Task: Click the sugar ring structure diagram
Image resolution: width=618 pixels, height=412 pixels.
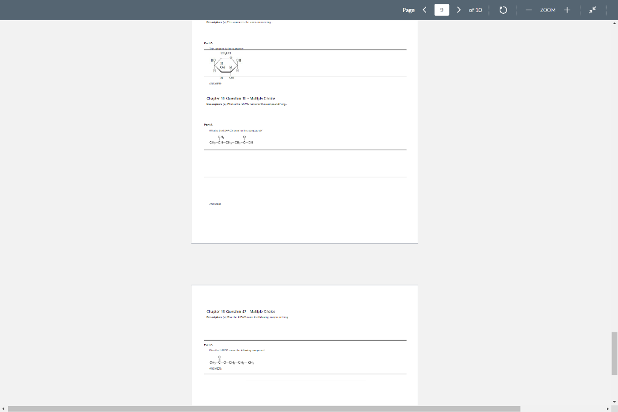Action: (x=226, y=65)
